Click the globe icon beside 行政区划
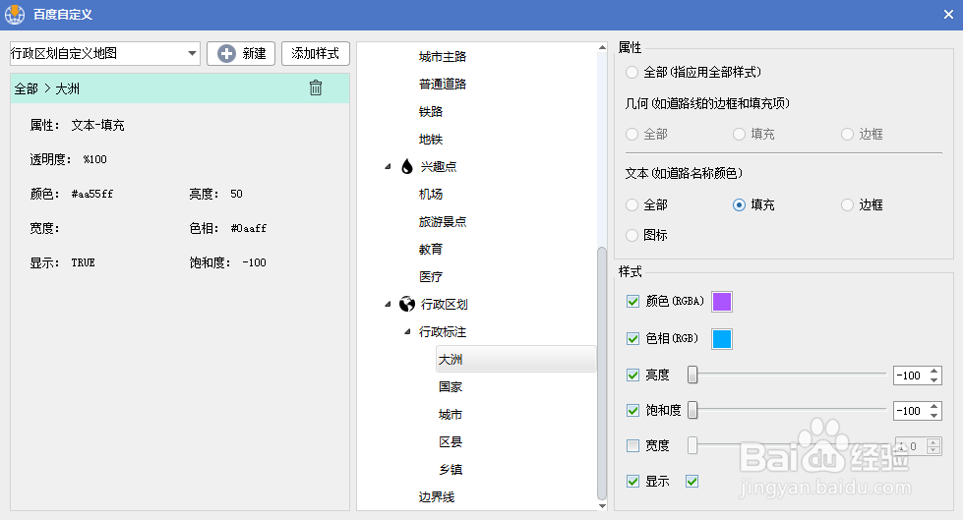 click(x=406, y=304)
